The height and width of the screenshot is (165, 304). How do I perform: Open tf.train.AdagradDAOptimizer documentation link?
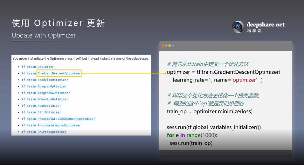46,93
